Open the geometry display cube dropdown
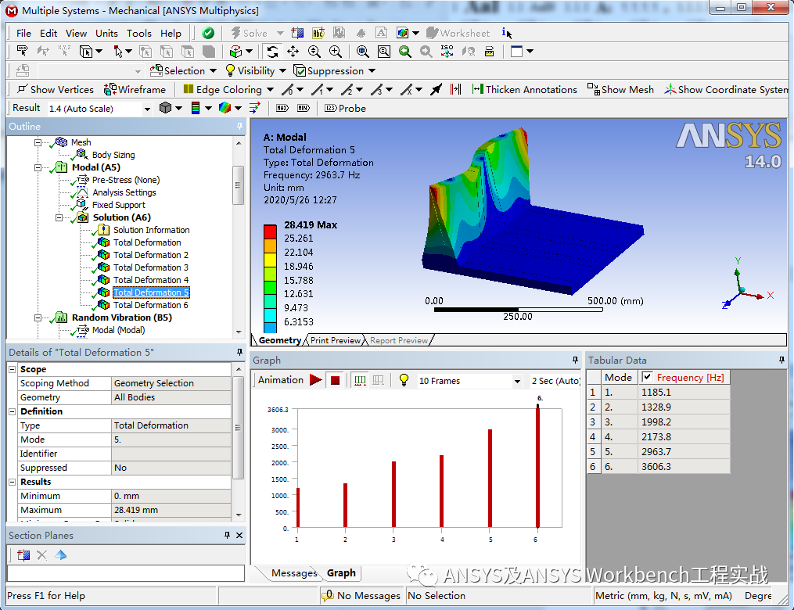 [179, 109]
